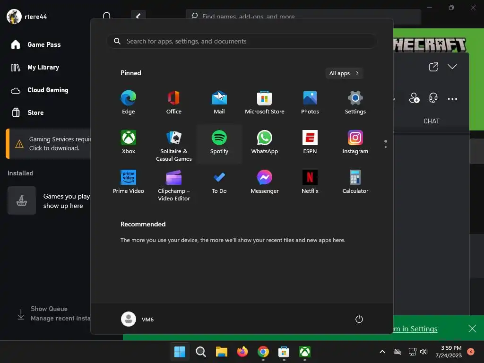The height and width of the screenshot is (363, 484).
Task: Open taskbar Search
Action: point(200,352)
